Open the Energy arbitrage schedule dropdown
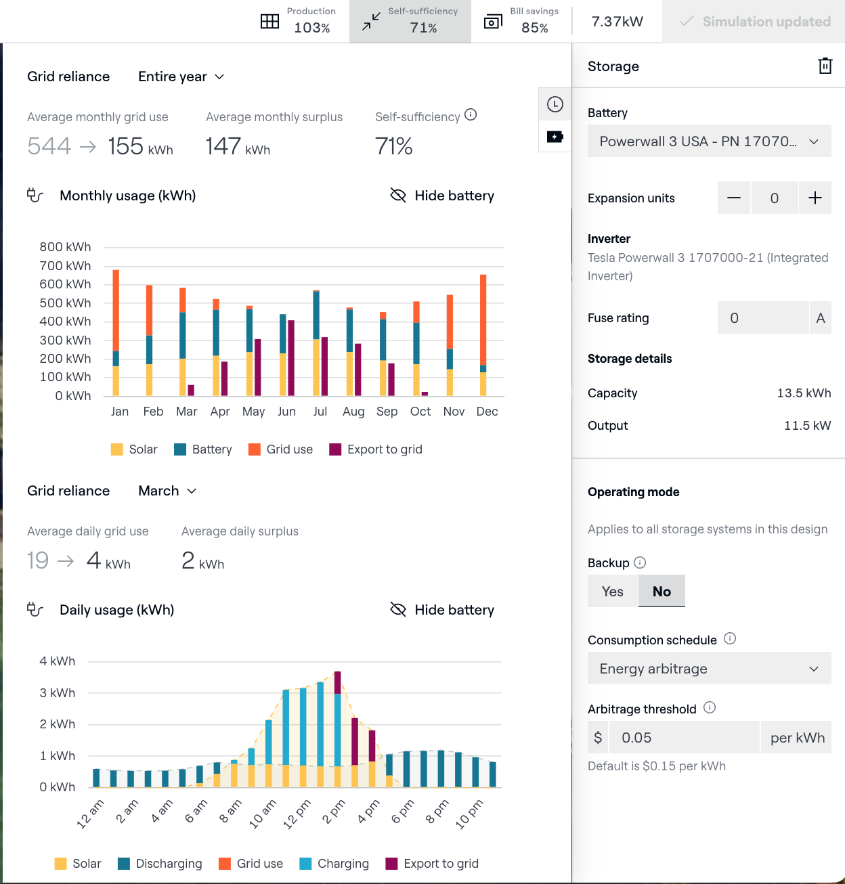The height and width of the screenshot is (884, 845). [709, 669]
